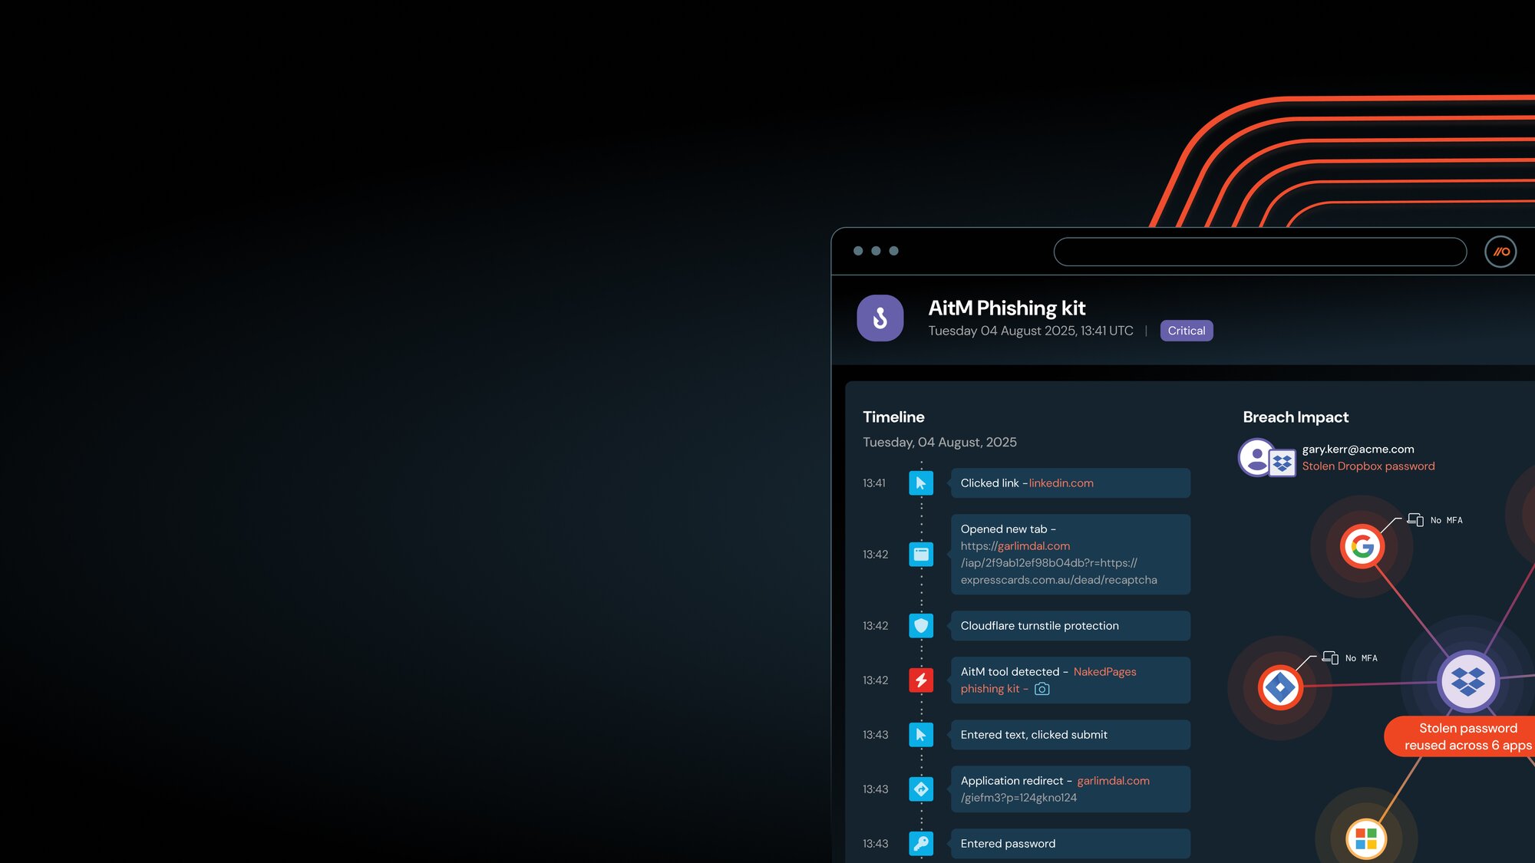The width and height of the screenshot is (1535, 863).
Task: Select the Cloudflare turnstile protection entry
Action: pyautogui.click(x=1070, y=626)
